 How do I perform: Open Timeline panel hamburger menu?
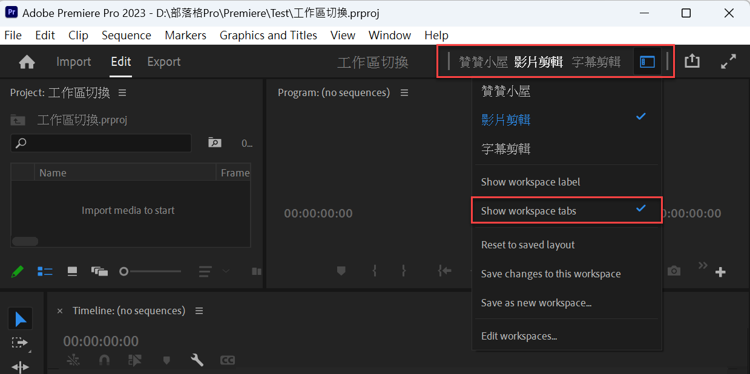199,311
